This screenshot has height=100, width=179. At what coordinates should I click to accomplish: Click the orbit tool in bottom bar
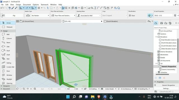(28, 89)
